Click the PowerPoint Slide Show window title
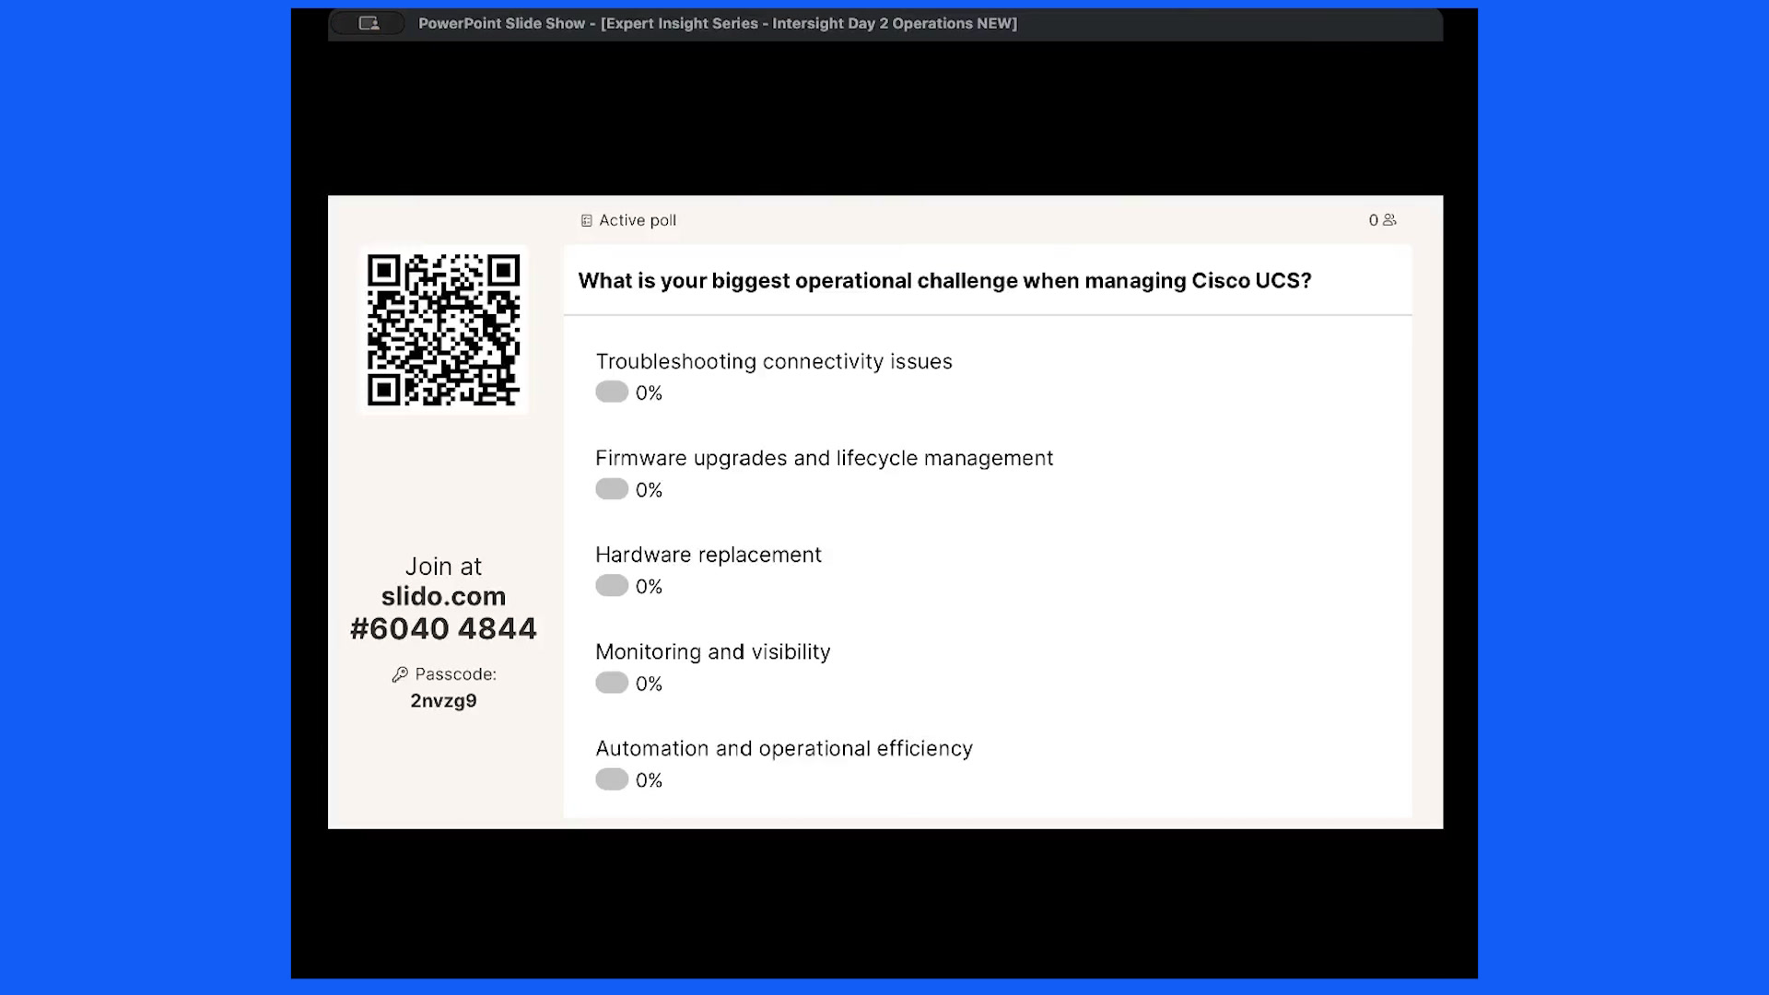The height and width of the screenshot is (995, 1769). coord(718,24)
